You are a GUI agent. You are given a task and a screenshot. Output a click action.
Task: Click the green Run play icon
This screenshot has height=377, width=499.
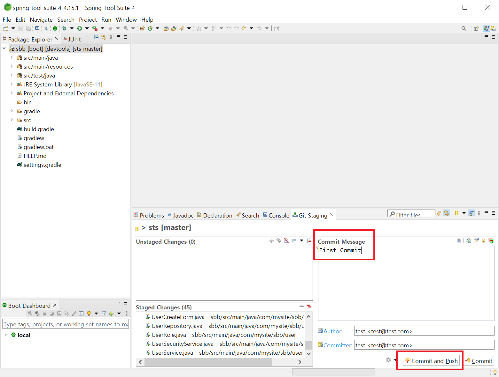pyautogui.click(x=80, y=28)
